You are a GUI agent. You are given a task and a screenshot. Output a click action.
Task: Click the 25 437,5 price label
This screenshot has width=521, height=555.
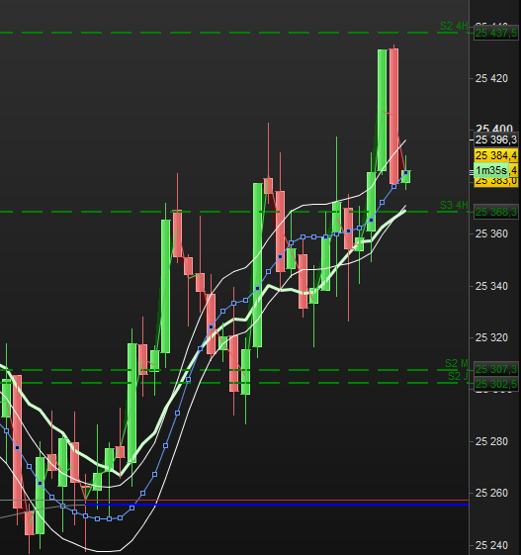[x=496, y=34]
